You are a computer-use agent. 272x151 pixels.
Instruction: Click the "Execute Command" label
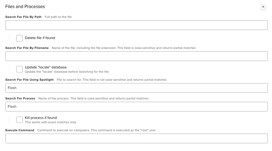point(20,130)
